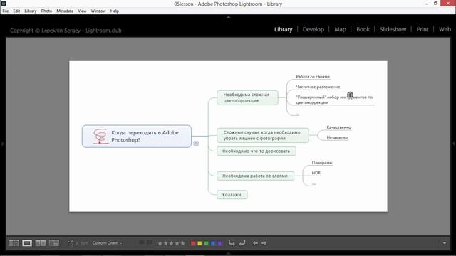Select Loupe view icon in toolbar
456x256 pixels.
[27, 243]
